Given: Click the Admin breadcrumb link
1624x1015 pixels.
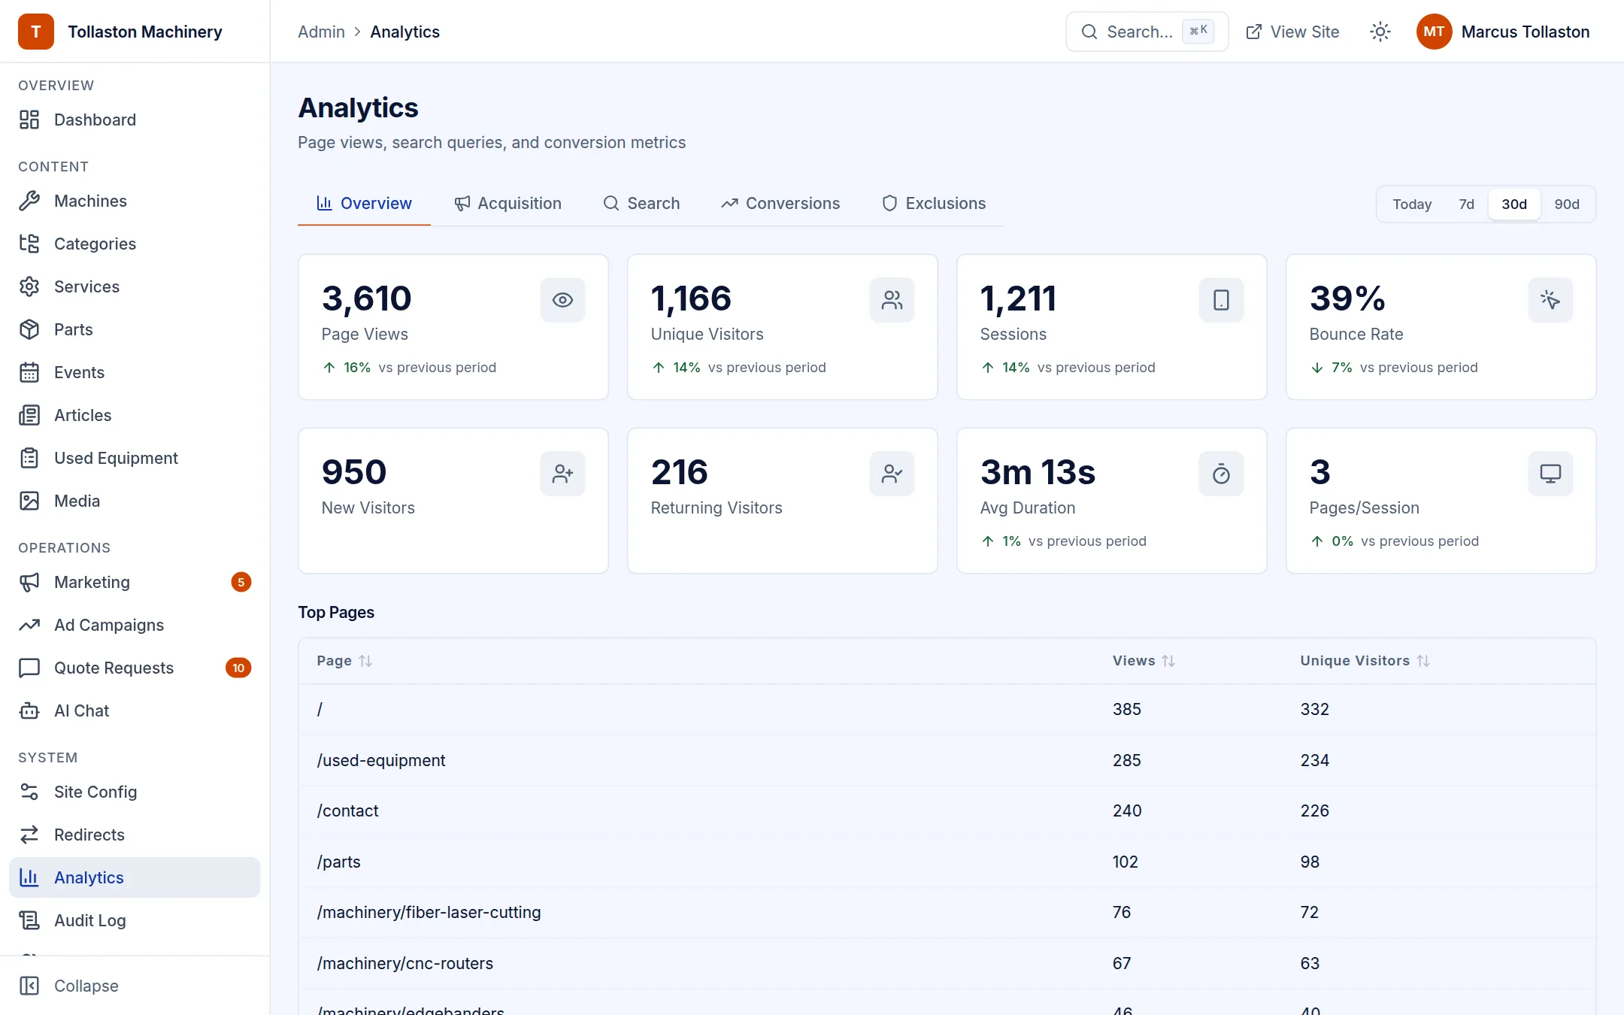Looking at the screenshot, I should [321, 32].
